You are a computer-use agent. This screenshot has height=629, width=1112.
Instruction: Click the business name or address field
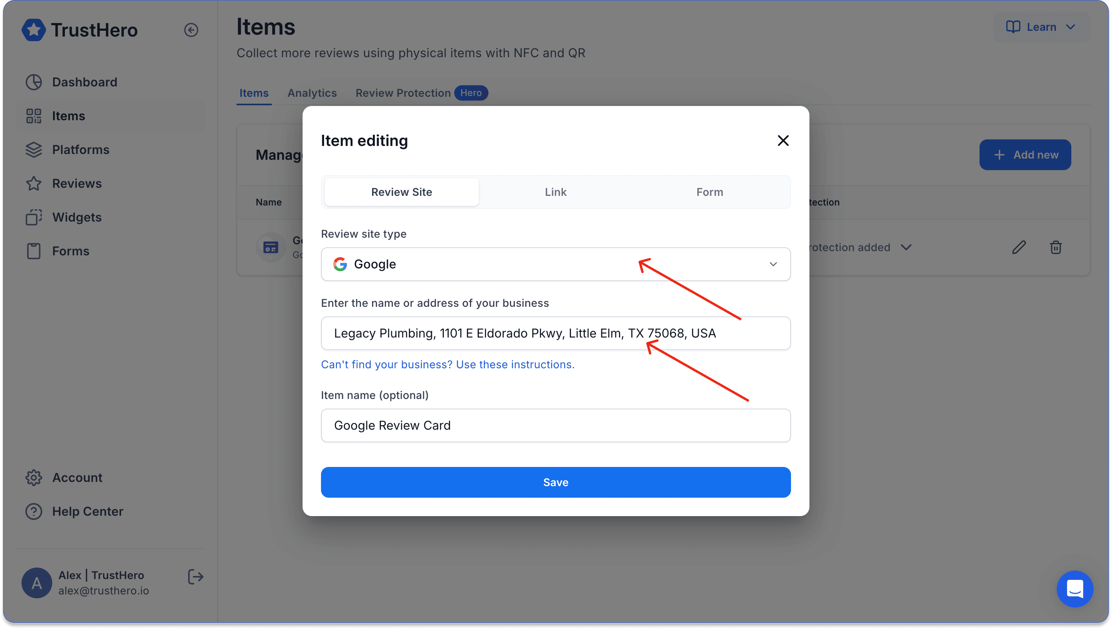[555, 333]
